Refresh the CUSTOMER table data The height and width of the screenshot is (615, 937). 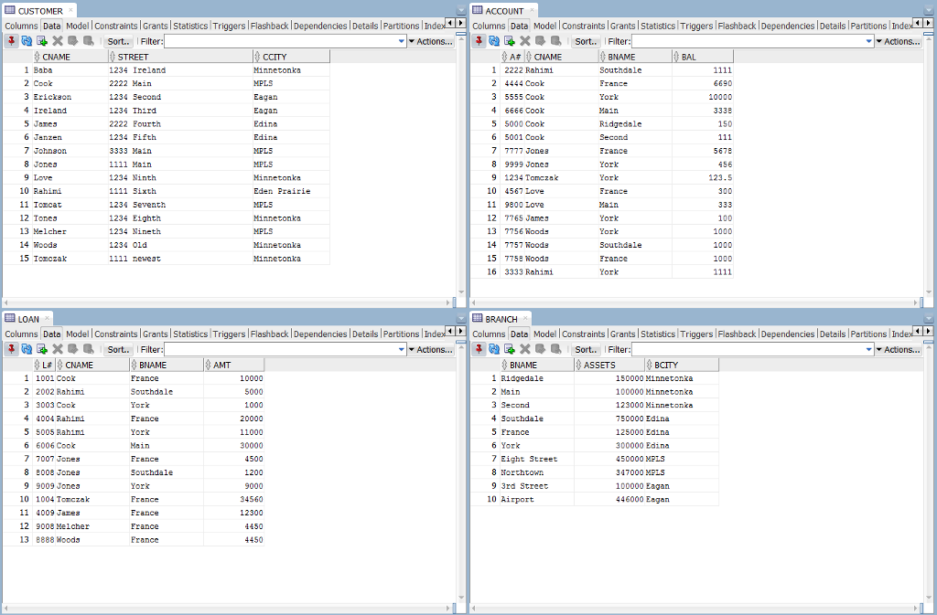tap(26, 41)
